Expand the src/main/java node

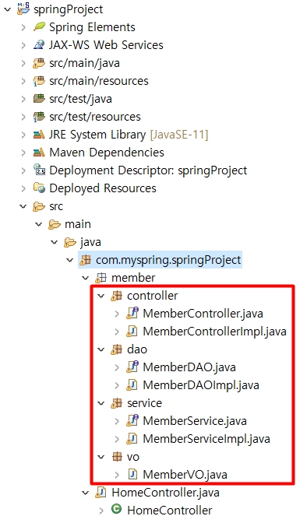23,63
